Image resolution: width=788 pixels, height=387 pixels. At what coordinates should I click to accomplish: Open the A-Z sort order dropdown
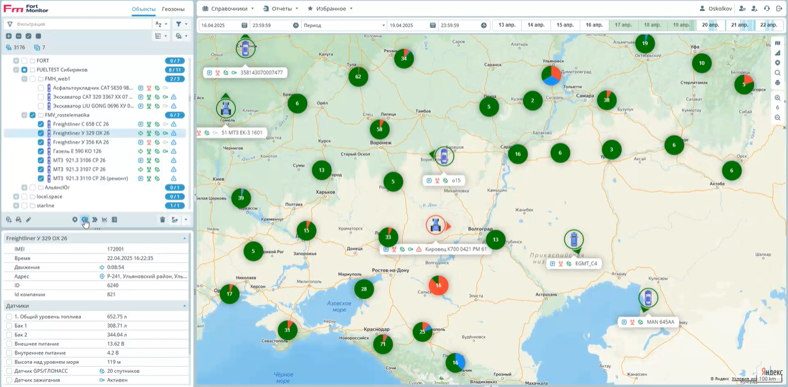[x=162, y=24]
